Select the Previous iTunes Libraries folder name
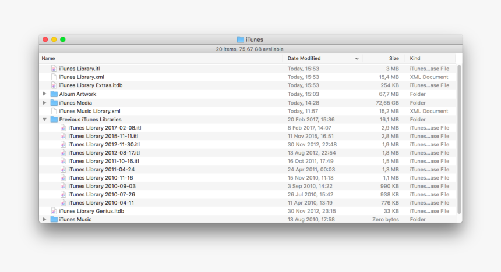The width and height of the screenshot is (501, 272). [x=90, y=119]
